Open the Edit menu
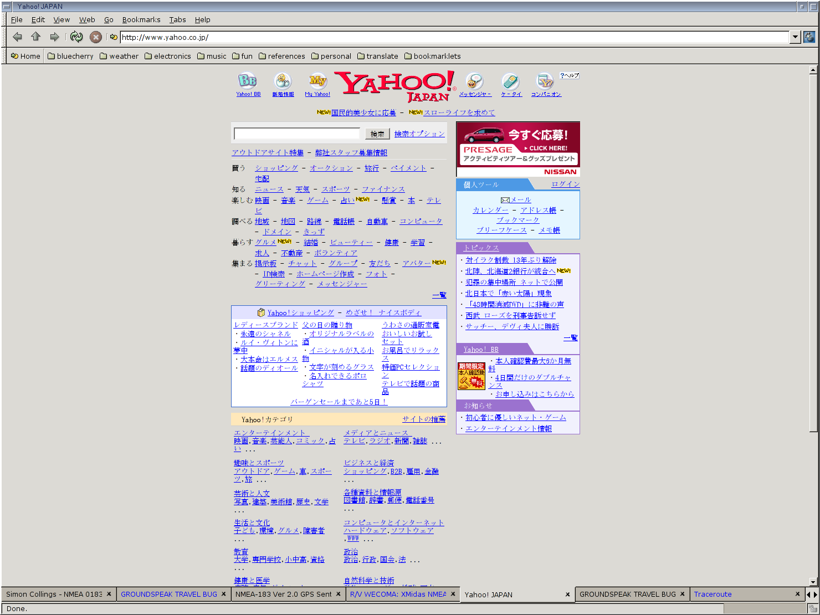This screenshot has height=615, width=820. tap(38, 19)
